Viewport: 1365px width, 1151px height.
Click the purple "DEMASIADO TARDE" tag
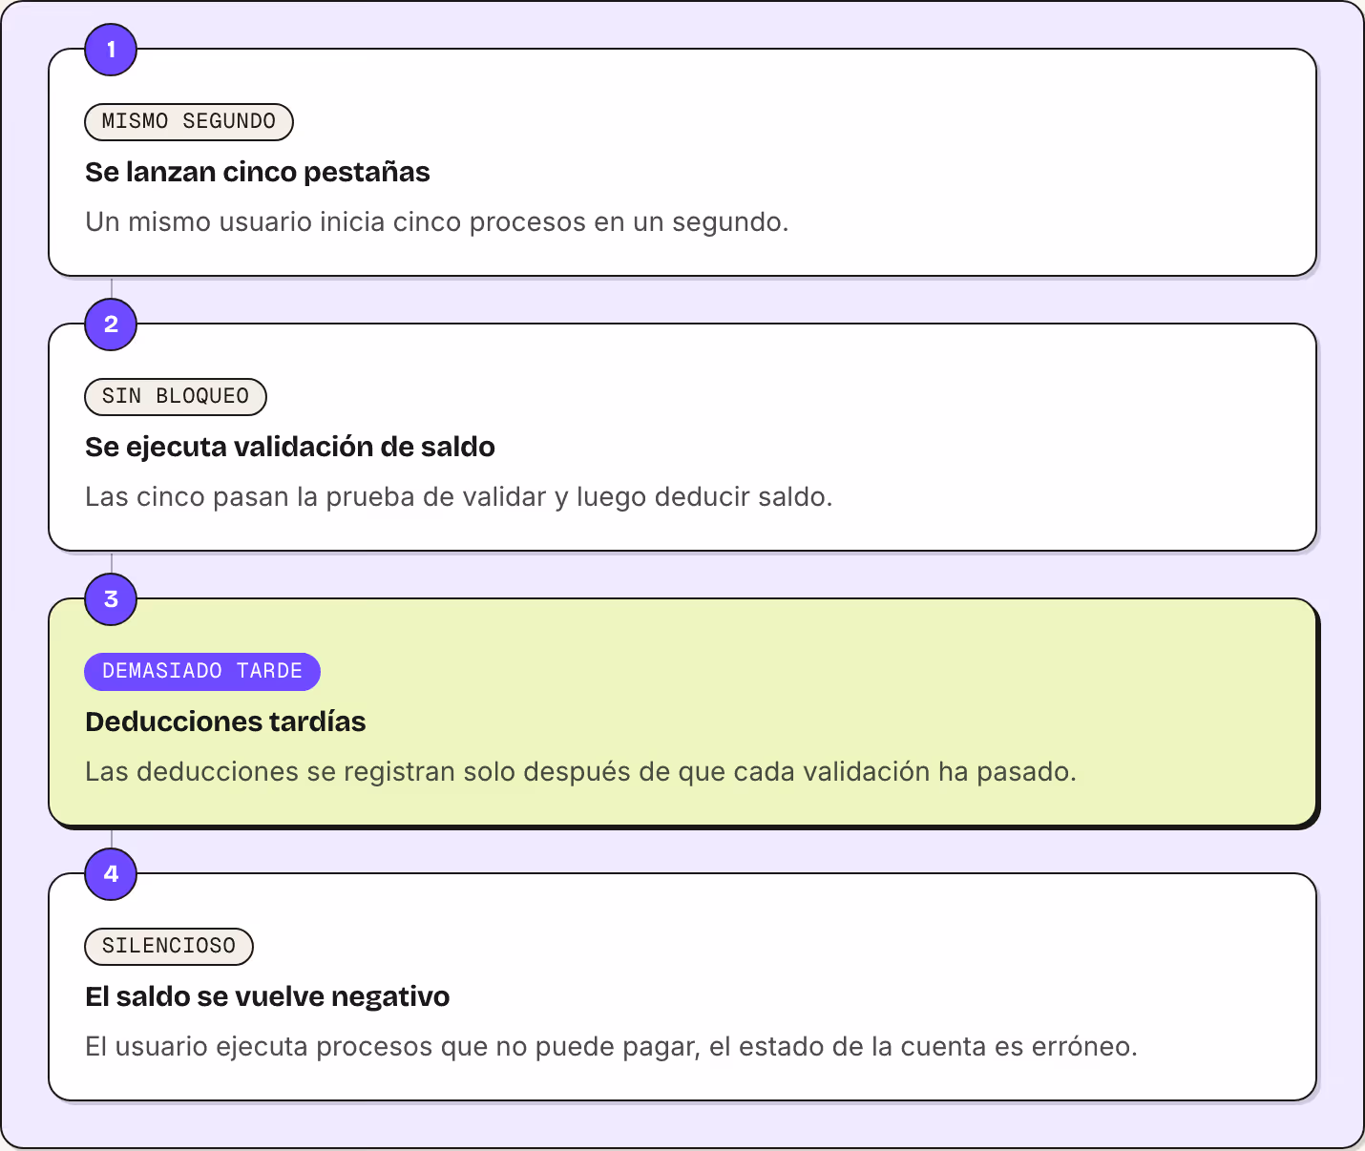pyautogui.click(x=202, y=671)
